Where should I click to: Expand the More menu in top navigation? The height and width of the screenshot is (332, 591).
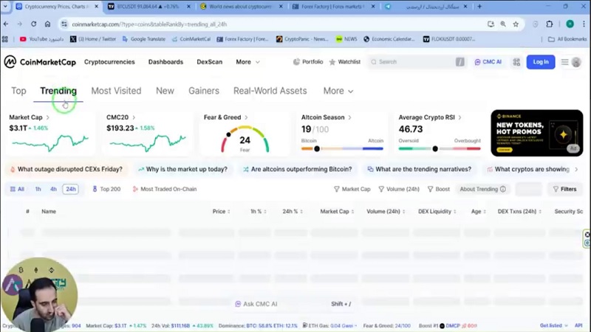coord(247,62)
